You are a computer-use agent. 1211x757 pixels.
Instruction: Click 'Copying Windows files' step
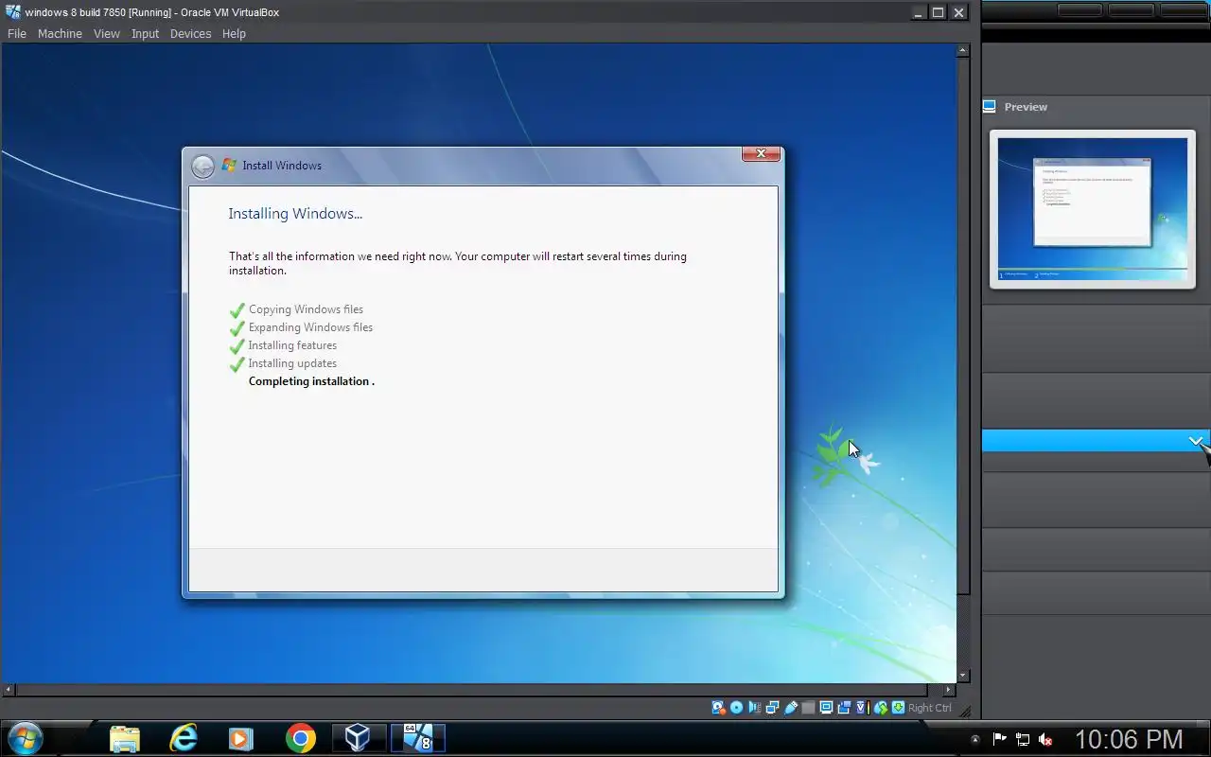click(306, 309)
